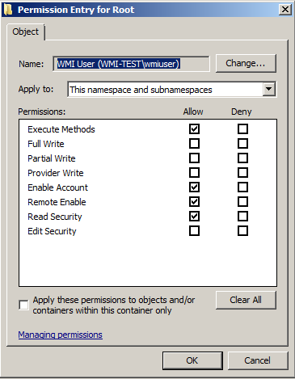
Task: Enable Deny for Partial Write
Action: 242,158
